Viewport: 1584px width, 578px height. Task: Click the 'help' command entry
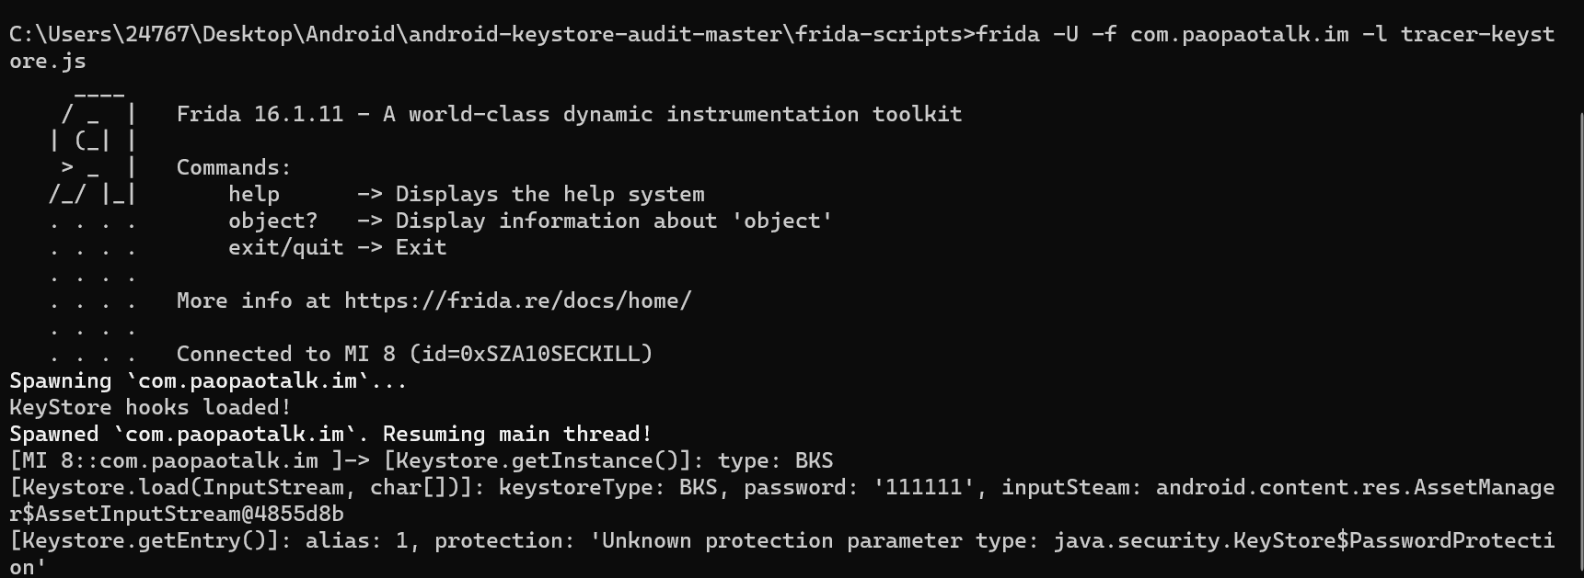click(254, 195)
